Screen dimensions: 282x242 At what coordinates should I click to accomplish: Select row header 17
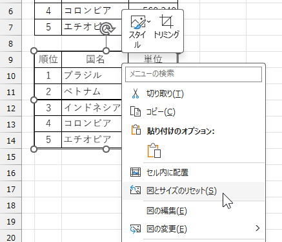pos(11,189)
